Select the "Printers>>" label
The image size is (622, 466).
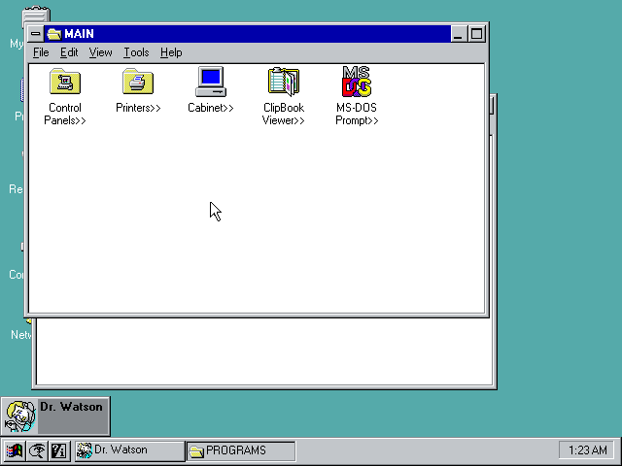pyautogui.click(x=138, y=108)
